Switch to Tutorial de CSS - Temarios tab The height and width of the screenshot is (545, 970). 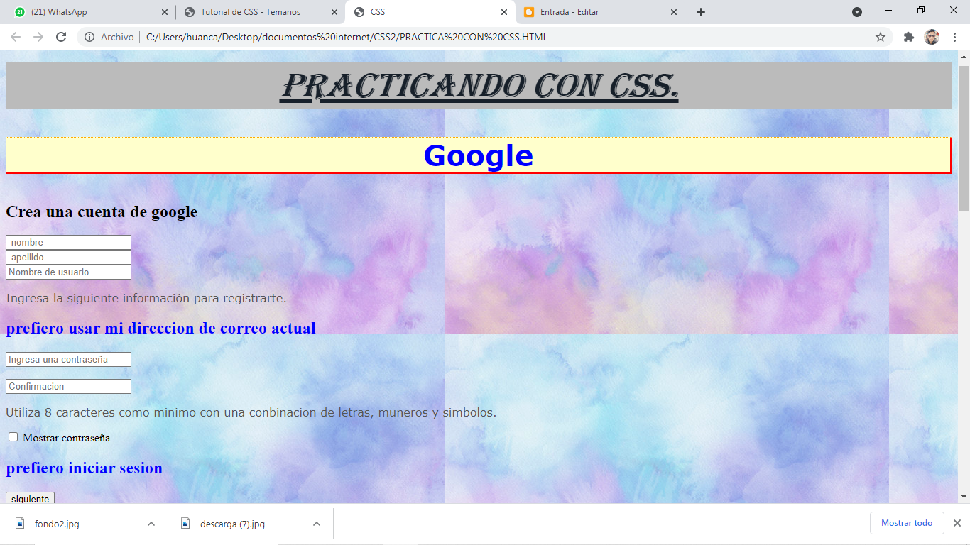pyautogui.click(x=260, y=12)
